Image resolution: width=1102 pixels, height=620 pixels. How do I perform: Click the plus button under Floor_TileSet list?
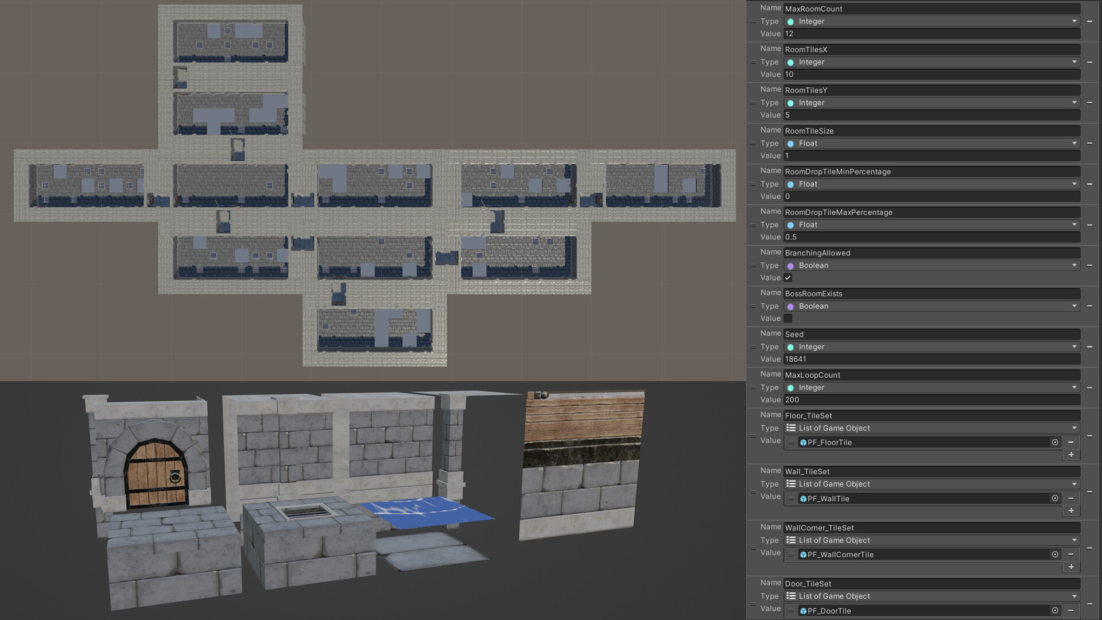coord(1071,454)
